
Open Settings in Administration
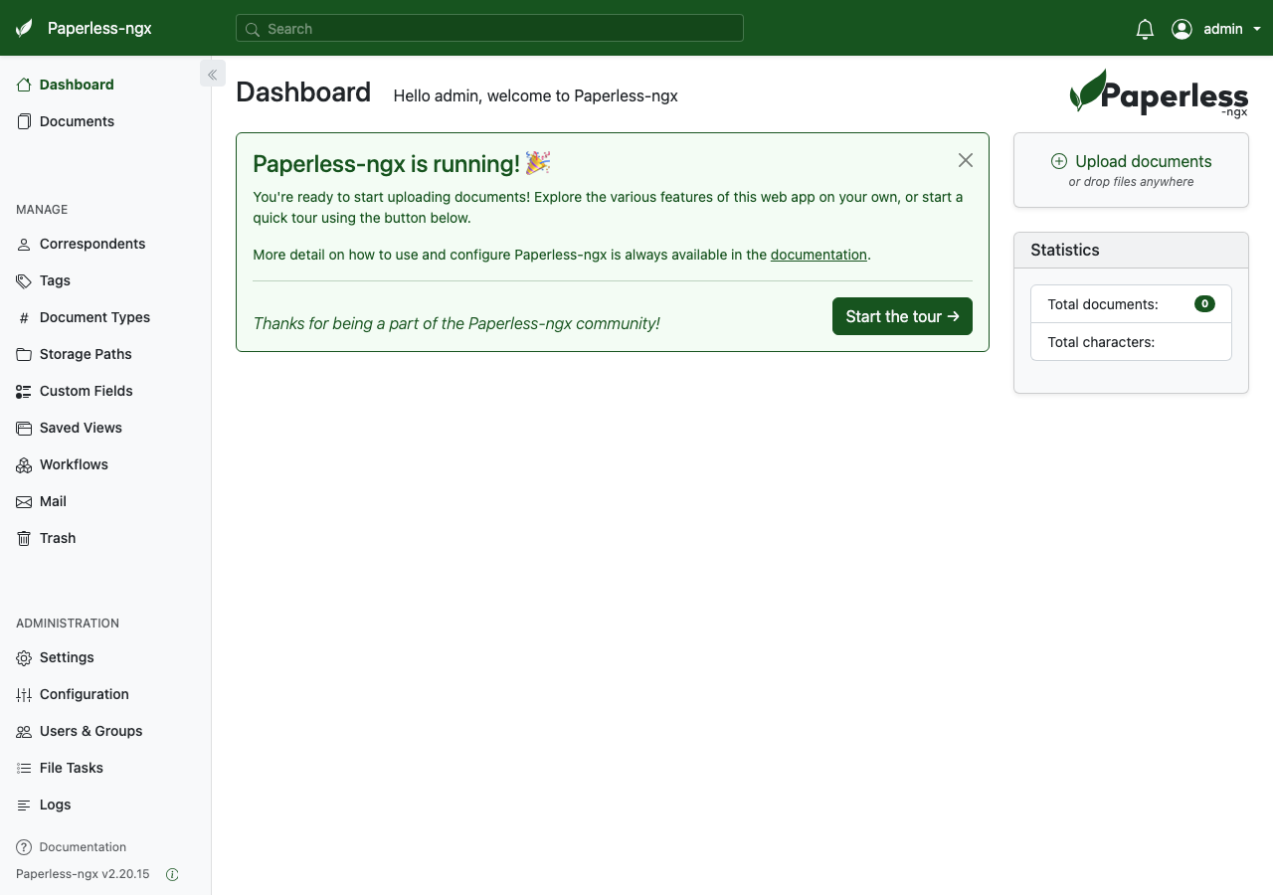click(105, 657)
